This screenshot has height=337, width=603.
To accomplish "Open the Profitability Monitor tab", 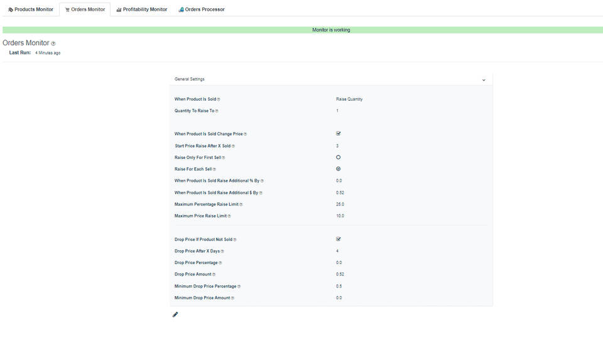I will [x=141, y=9].
